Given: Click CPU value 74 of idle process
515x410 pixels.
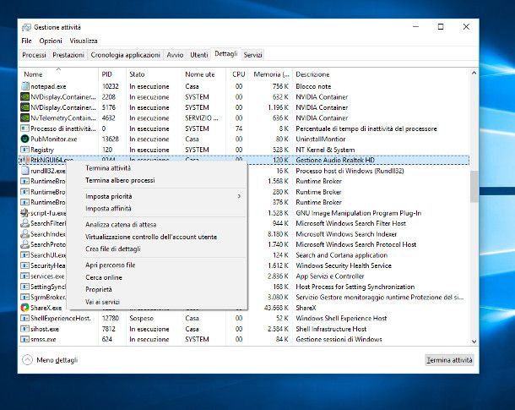Looking at the screenshot, I should (x=239, y=128).
